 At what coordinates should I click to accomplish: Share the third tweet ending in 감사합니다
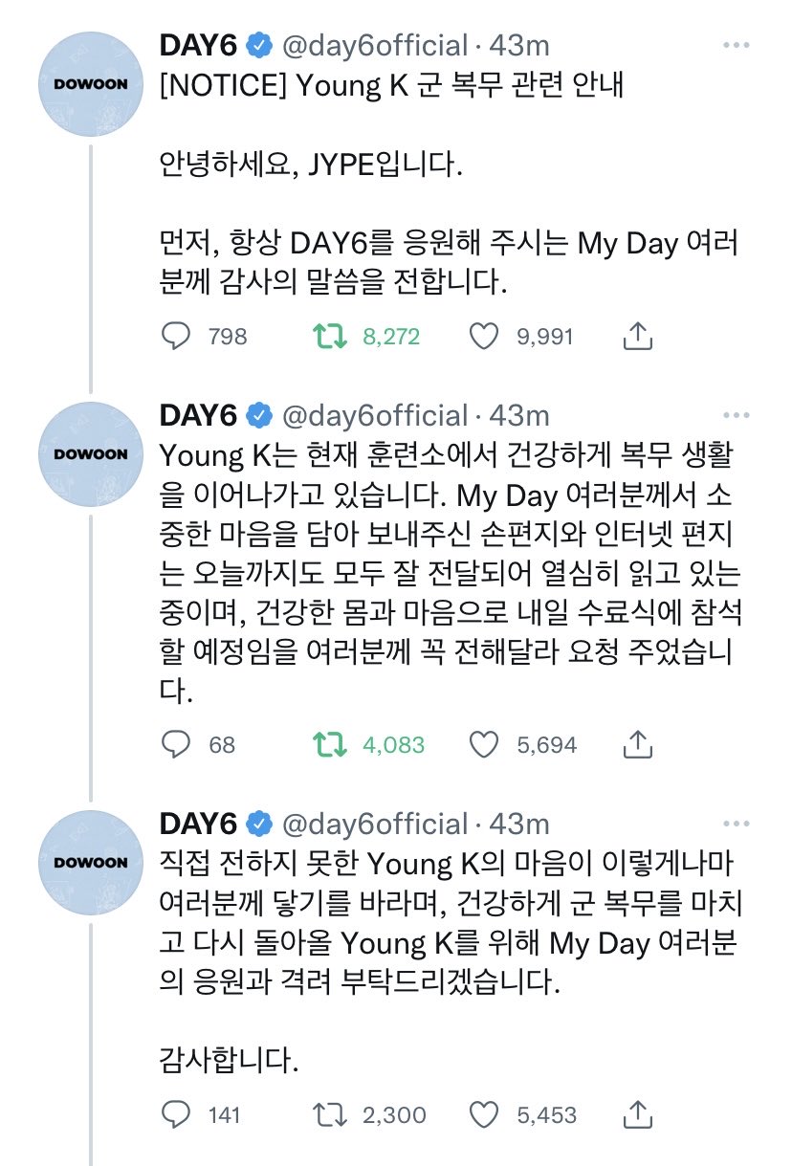pyautogui.click(x=638, y=1114)
